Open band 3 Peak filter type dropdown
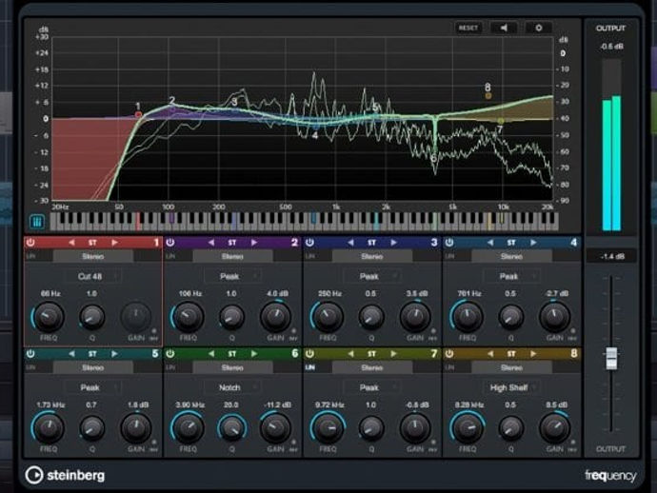This screenshot has width=657, height=493. pyautogui.click(x=372, y=276)
